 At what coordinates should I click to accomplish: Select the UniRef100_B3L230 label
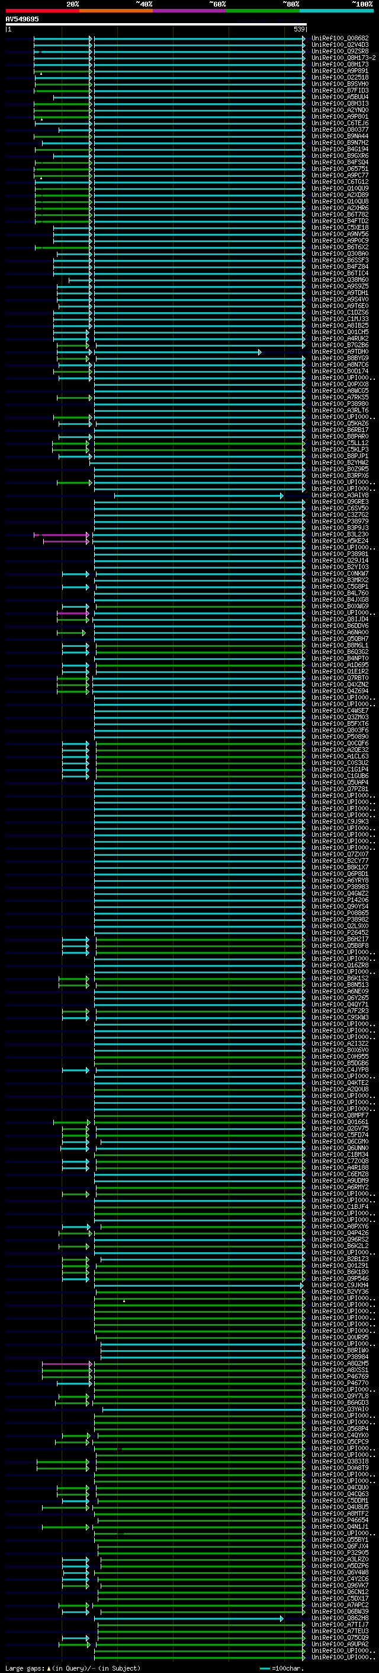pos(340,535)
